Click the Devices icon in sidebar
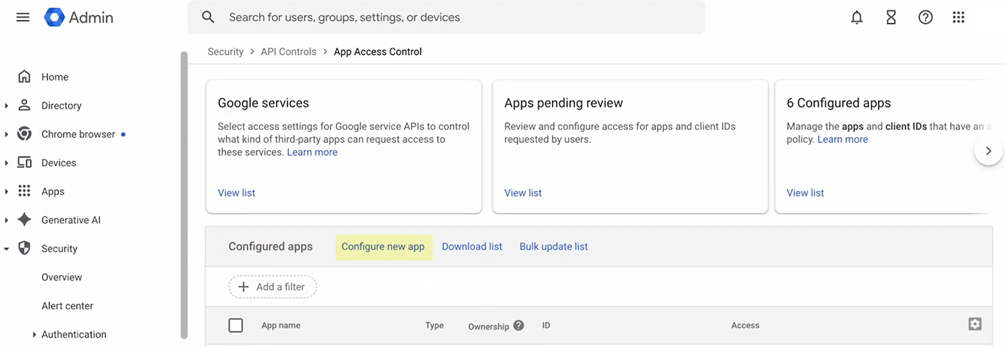 [x=24, y=163]
